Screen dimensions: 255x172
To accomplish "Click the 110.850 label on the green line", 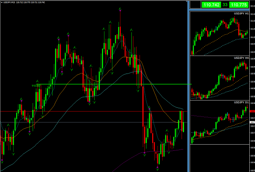I will click(x=36, y=85).
